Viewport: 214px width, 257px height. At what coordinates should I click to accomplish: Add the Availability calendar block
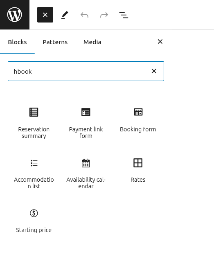86,173
